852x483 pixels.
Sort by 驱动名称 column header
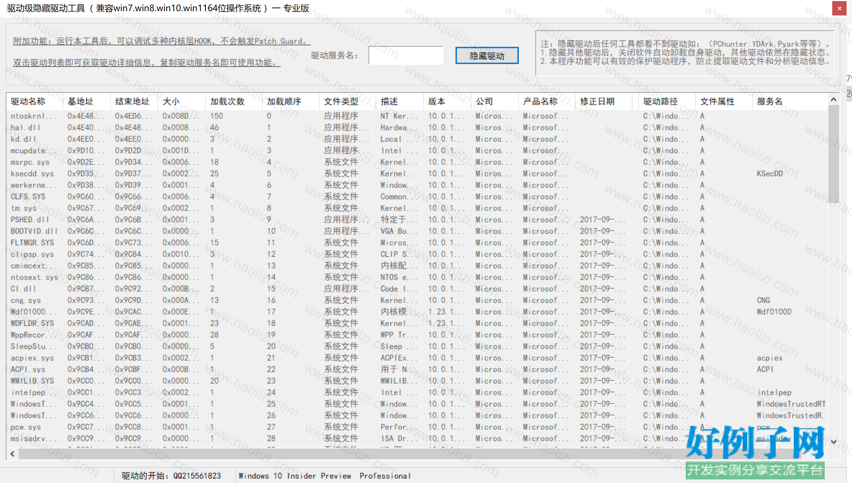pos(35,101)
